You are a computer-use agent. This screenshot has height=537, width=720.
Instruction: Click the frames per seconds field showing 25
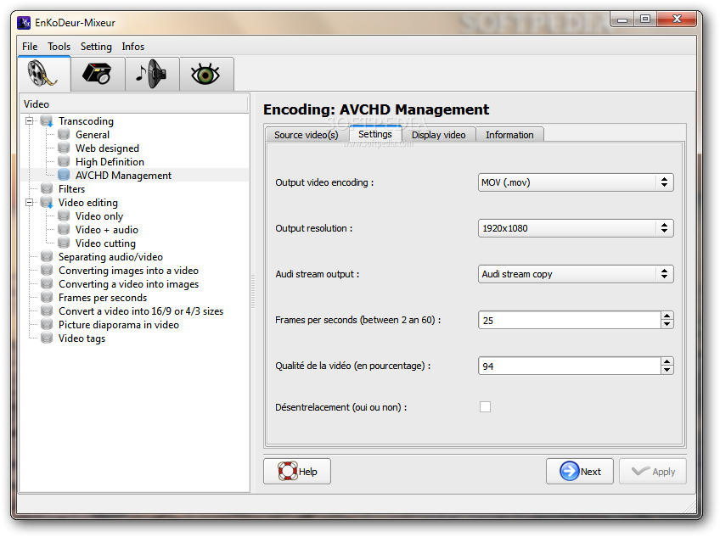[x=570, y=321]
